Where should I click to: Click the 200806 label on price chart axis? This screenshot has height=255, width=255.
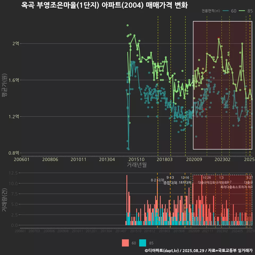click(x=50, y=159)
